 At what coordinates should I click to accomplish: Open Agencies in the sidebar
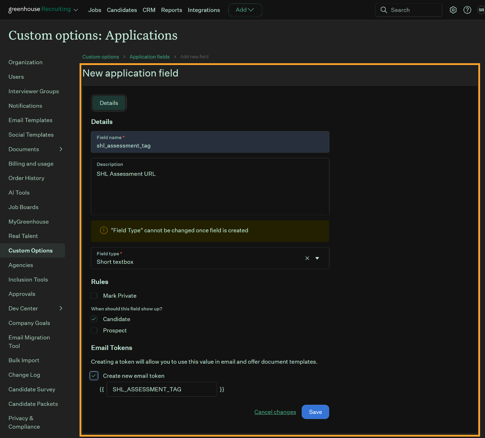[x=21, y=265]
